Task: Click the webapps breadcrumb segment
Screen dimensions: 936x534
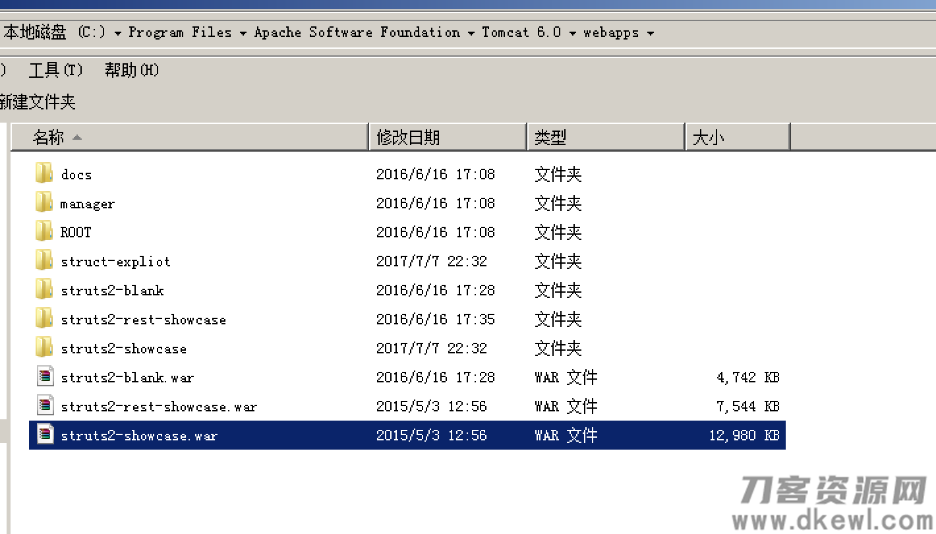Action: 611,32
